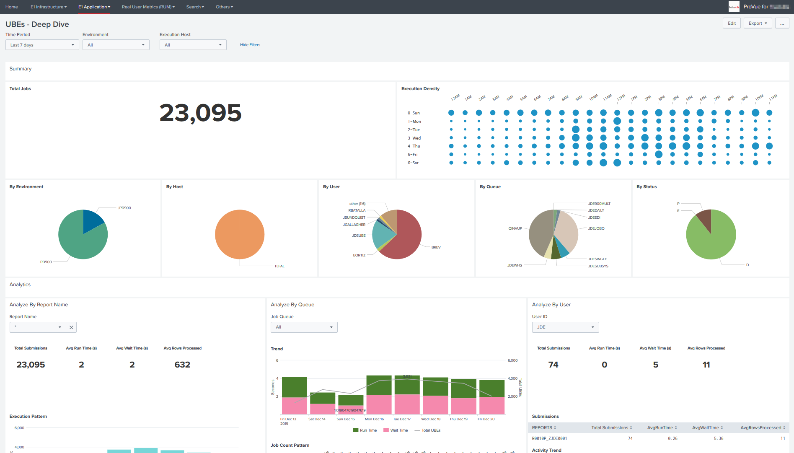
Task: Click the Hide Filters link
Action: [x=250, y=45]
